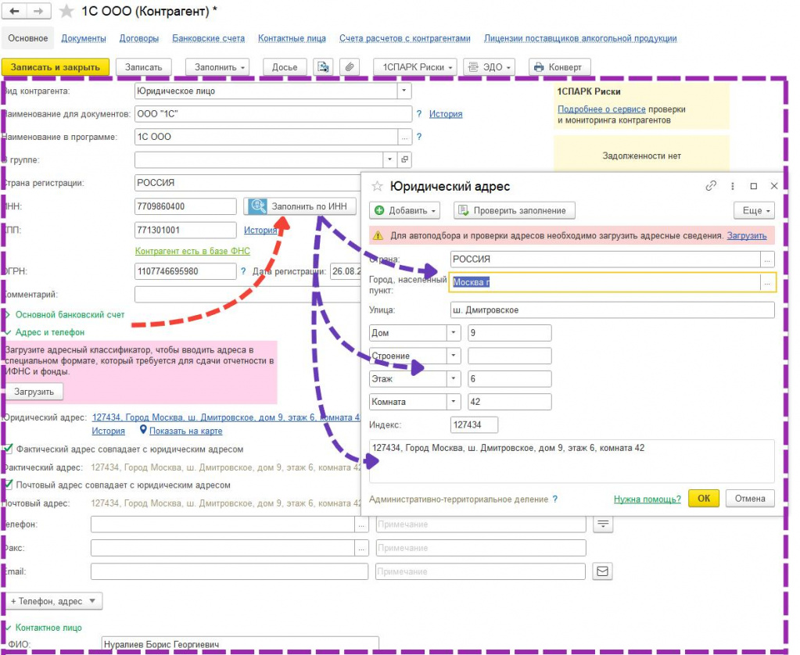Click the Конверт print button
The image size is (800, 655).
pyautogui.click(x=560, y=66)
